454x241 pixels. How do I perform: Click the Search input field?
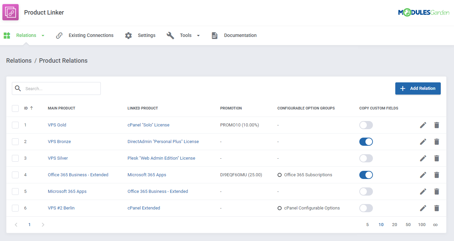[56, 88]
